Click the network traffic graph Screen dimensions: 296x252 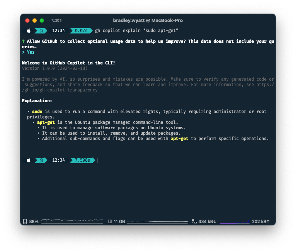235,222
